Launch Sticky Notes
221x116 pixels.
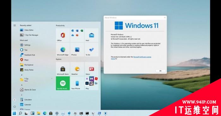(x=27, y=70)
